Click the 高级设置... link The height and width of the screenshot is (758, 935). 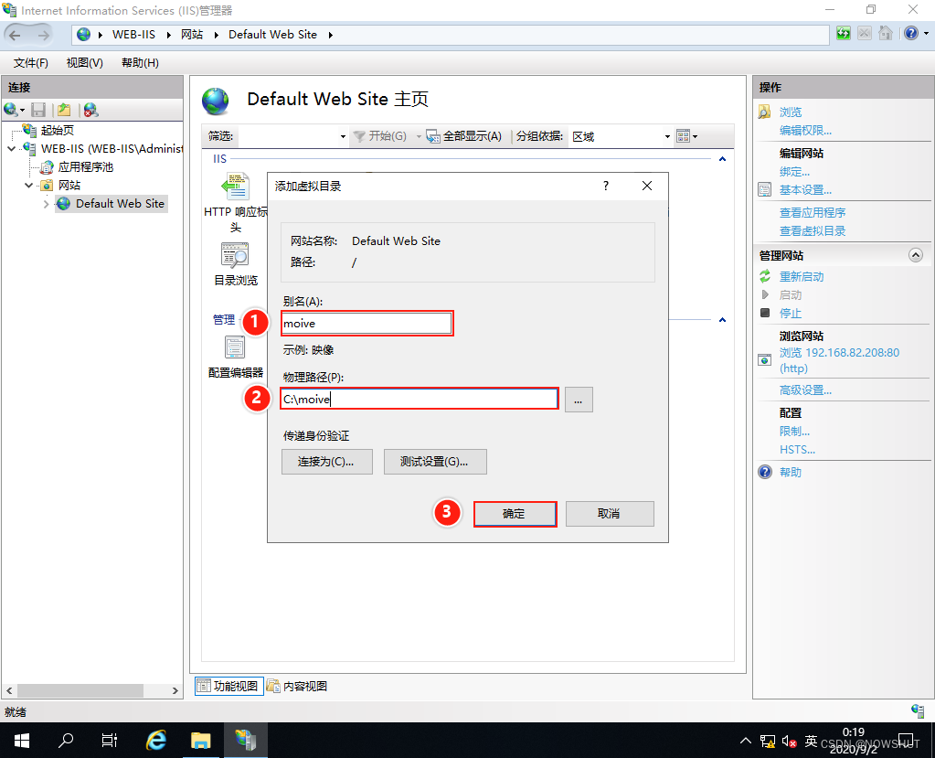[x=805, y=390]
